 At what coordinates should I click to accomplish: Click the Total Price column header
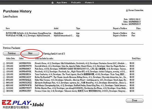[x=136, y=58]
